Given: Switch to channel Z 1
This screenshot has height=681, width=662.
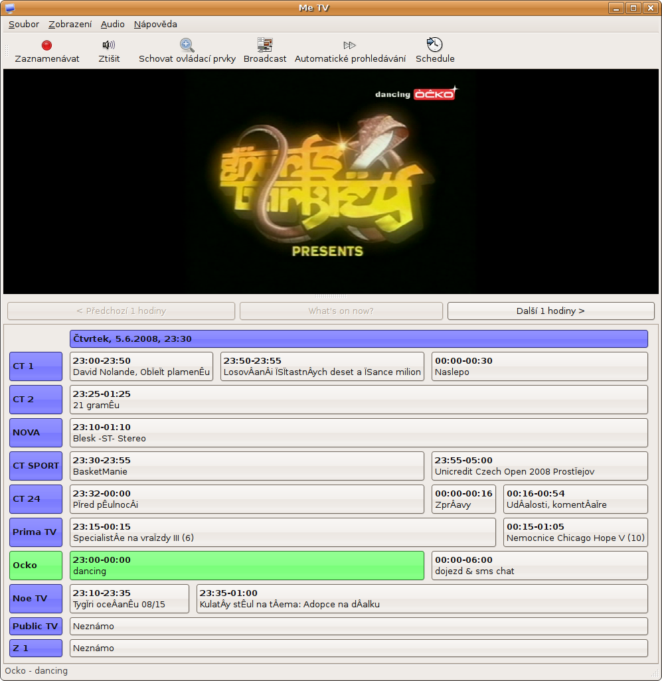Looking at the screenshot, I should click(36, 648).
